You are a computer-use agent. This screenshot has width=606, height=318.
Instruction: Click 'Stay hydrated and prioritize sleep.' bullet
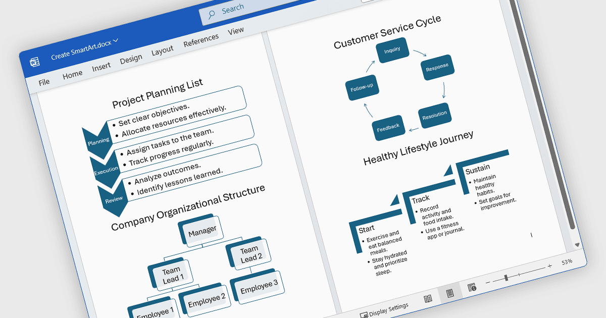(x=388, y=261)
